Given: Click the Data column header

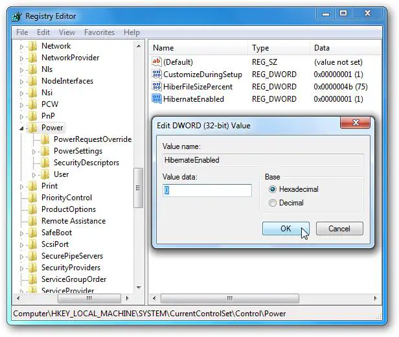Looking at the screenshot, I should 346,48.
